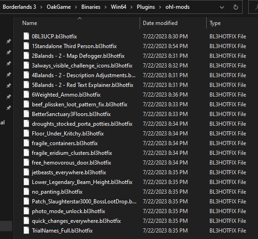Select jetbeasts_everywhere.bl3hotfix file
This screenshot has width=258, height=239.
(x=69, y=172)
